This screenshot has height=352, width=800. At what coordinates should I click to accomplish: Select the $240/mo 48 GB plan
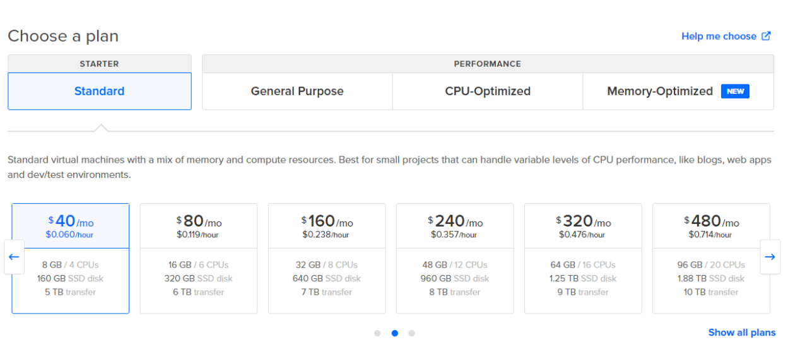[x=455, y=258]
